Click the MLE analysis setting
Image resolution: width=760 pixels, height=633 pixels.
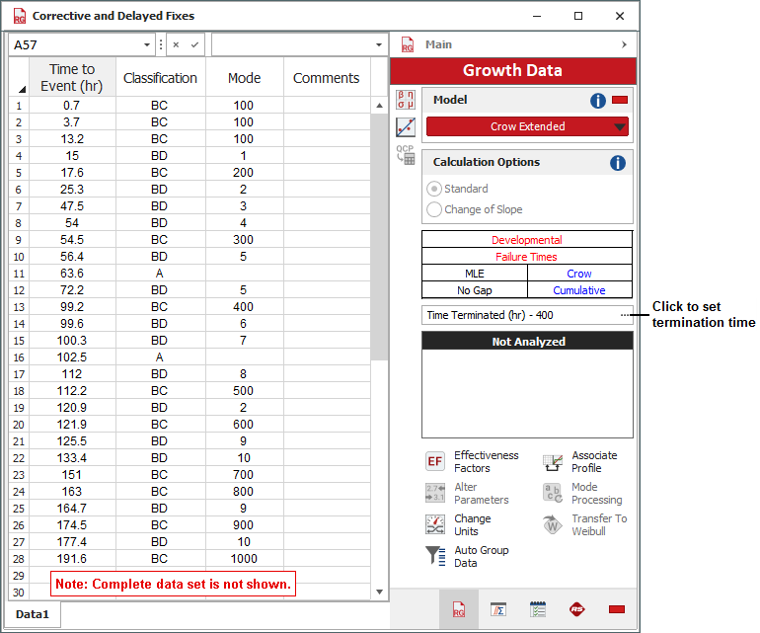click(475, 274)
